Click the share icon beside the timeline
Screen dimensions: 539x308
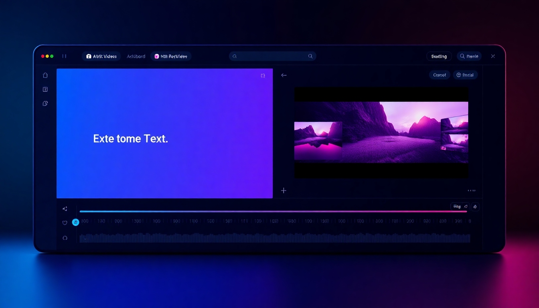65,209
